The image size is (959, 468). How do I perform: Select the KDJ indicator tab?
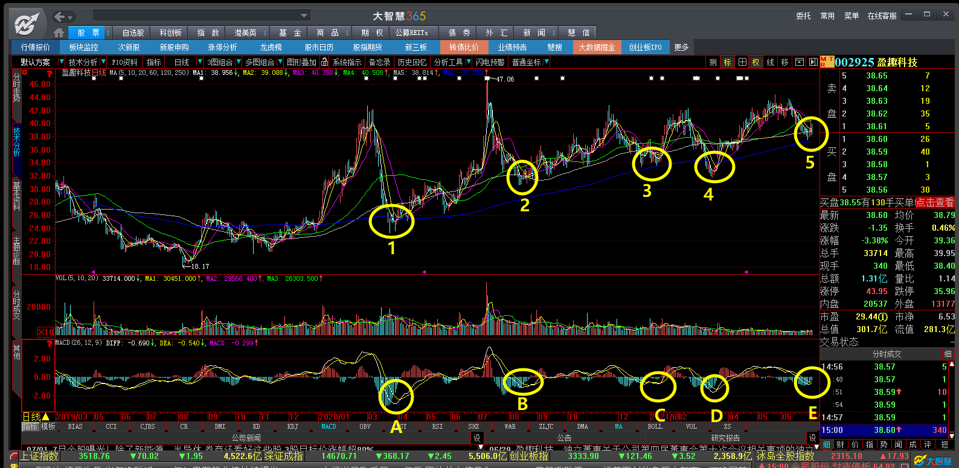coord(293,426)
